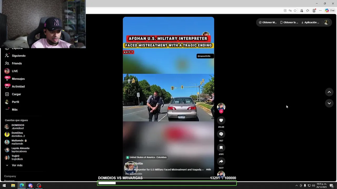
Task: Click the Company footer link
Action: (x=10, y=176)
